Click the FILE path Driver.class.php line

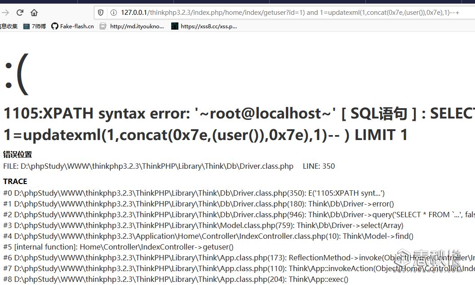pyautogui.click(x=148, y=166)
